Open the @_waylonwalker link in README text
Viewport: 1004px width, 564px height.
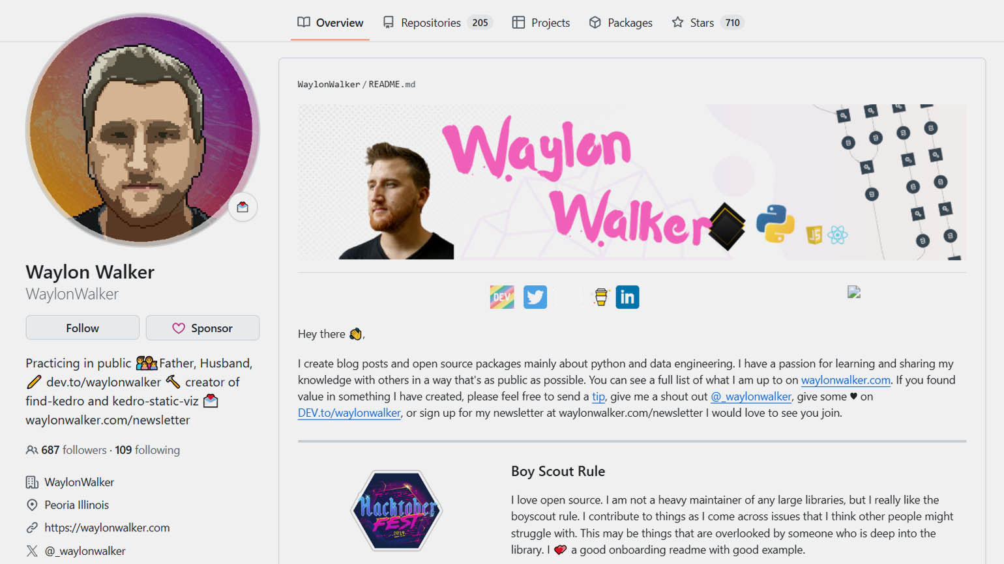(751, 397)
